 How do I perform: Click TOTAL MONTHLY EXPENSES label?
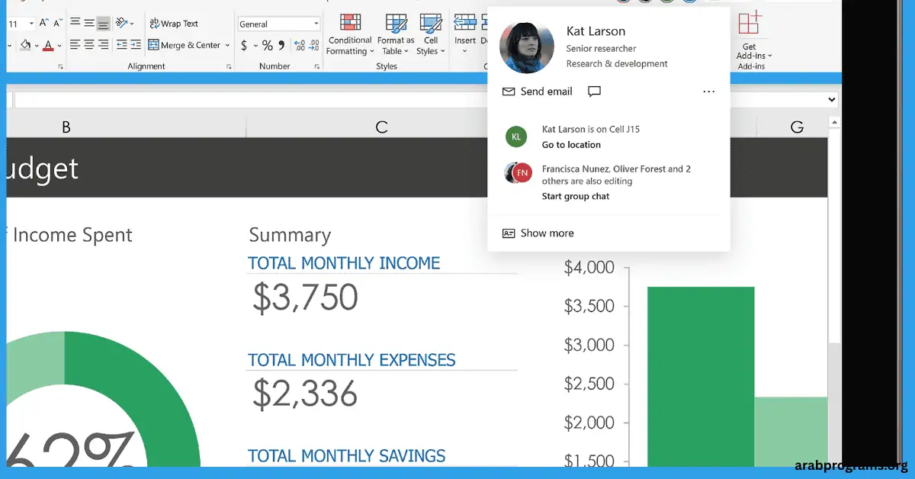[352, 360]
